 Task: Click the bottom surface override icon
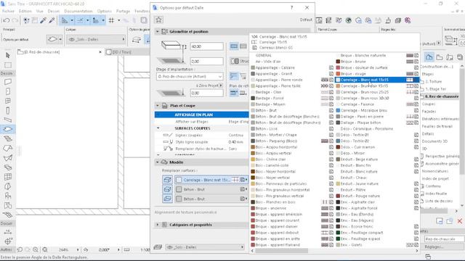click(167, 199)
